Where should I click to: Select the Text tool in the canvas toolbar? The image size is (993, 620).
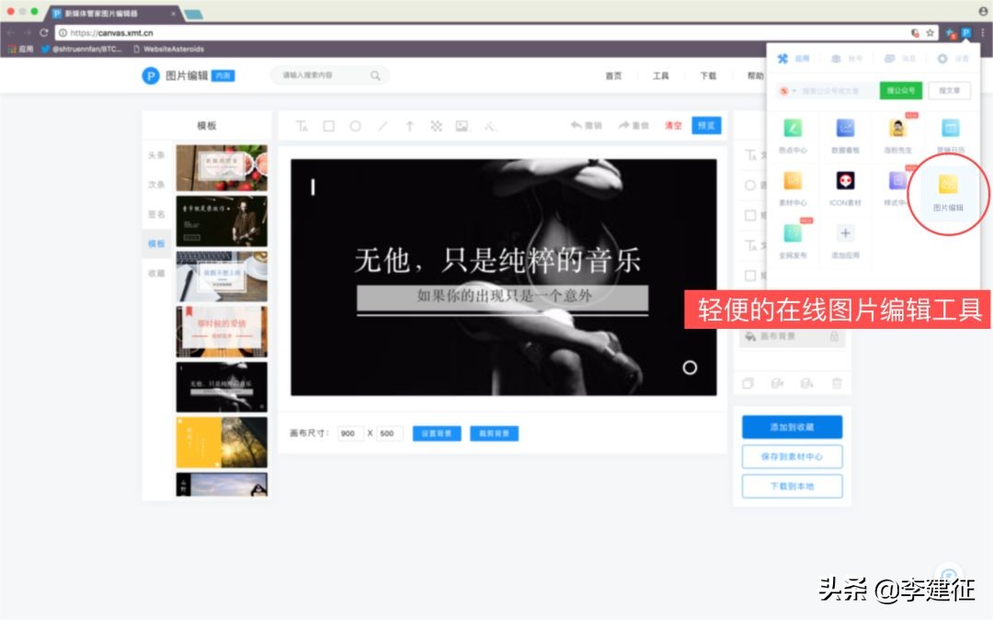point(303,125)
